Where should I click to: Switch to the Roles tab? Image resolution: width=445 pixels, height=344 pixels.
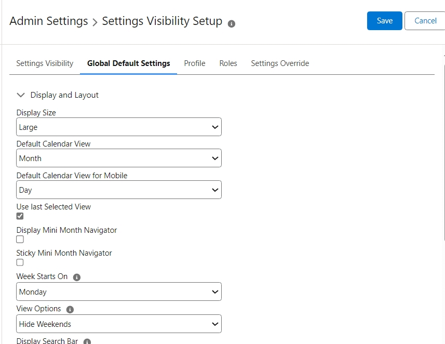(228, 63)
